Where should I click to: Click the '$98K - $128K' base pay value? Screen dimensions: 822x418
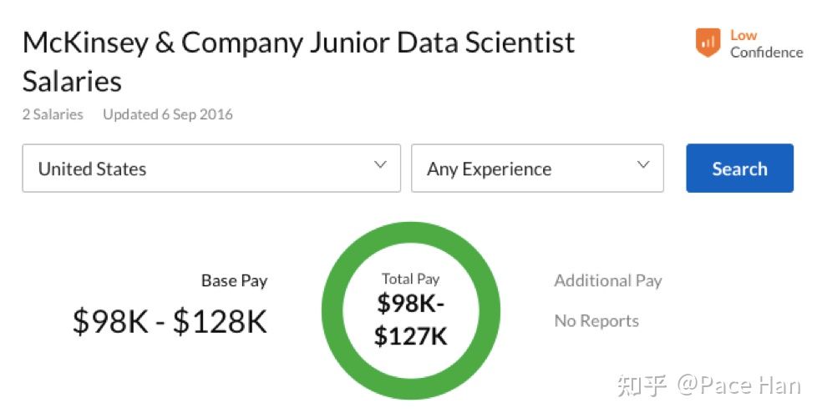click(170, 320)
